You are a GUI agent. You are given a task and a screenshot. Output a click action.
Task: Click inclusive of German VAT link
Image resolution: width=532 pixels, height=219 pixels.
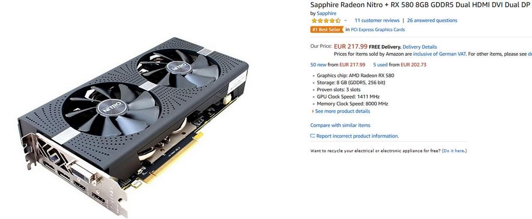(x=440, y=53)
